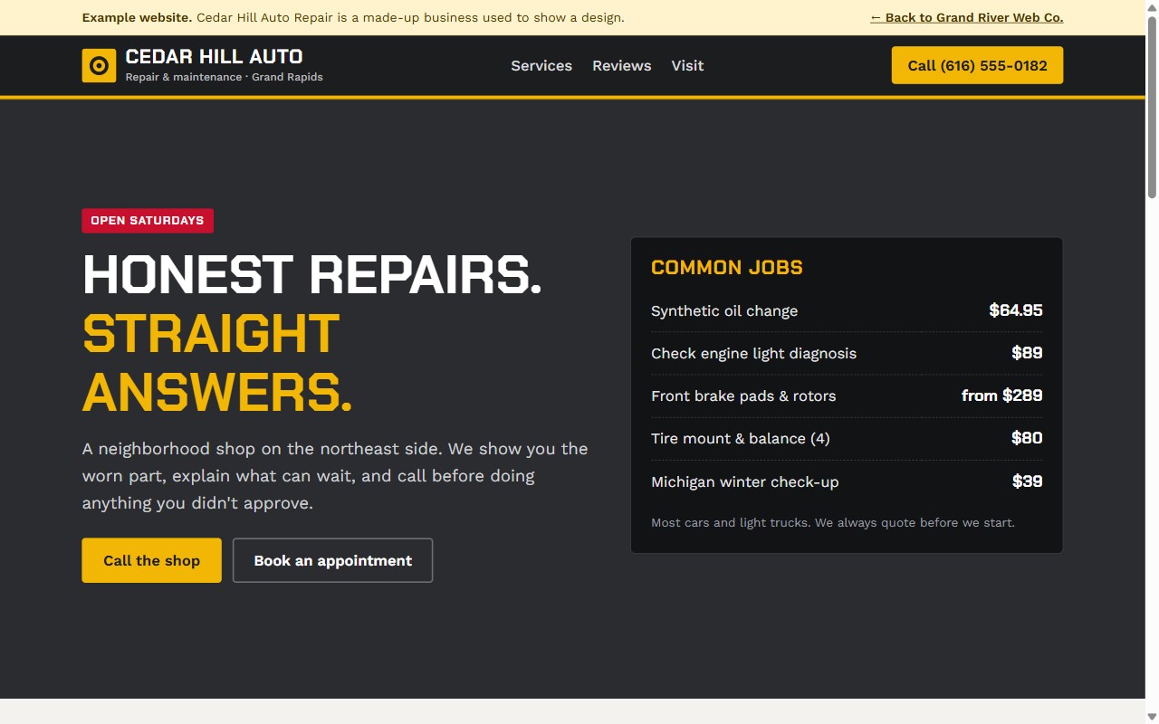Image resolution: width=1159 pixels, height=724 pixels.
Task: Click the scrollbar up arrow
Action: click(x=1152, y=6)
